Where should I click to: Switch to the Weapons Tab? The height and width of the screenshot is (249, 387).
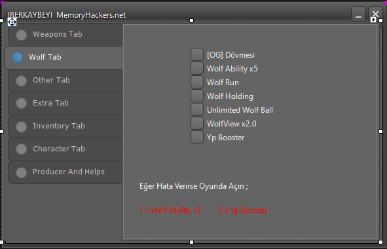click(x=65, y=34)
